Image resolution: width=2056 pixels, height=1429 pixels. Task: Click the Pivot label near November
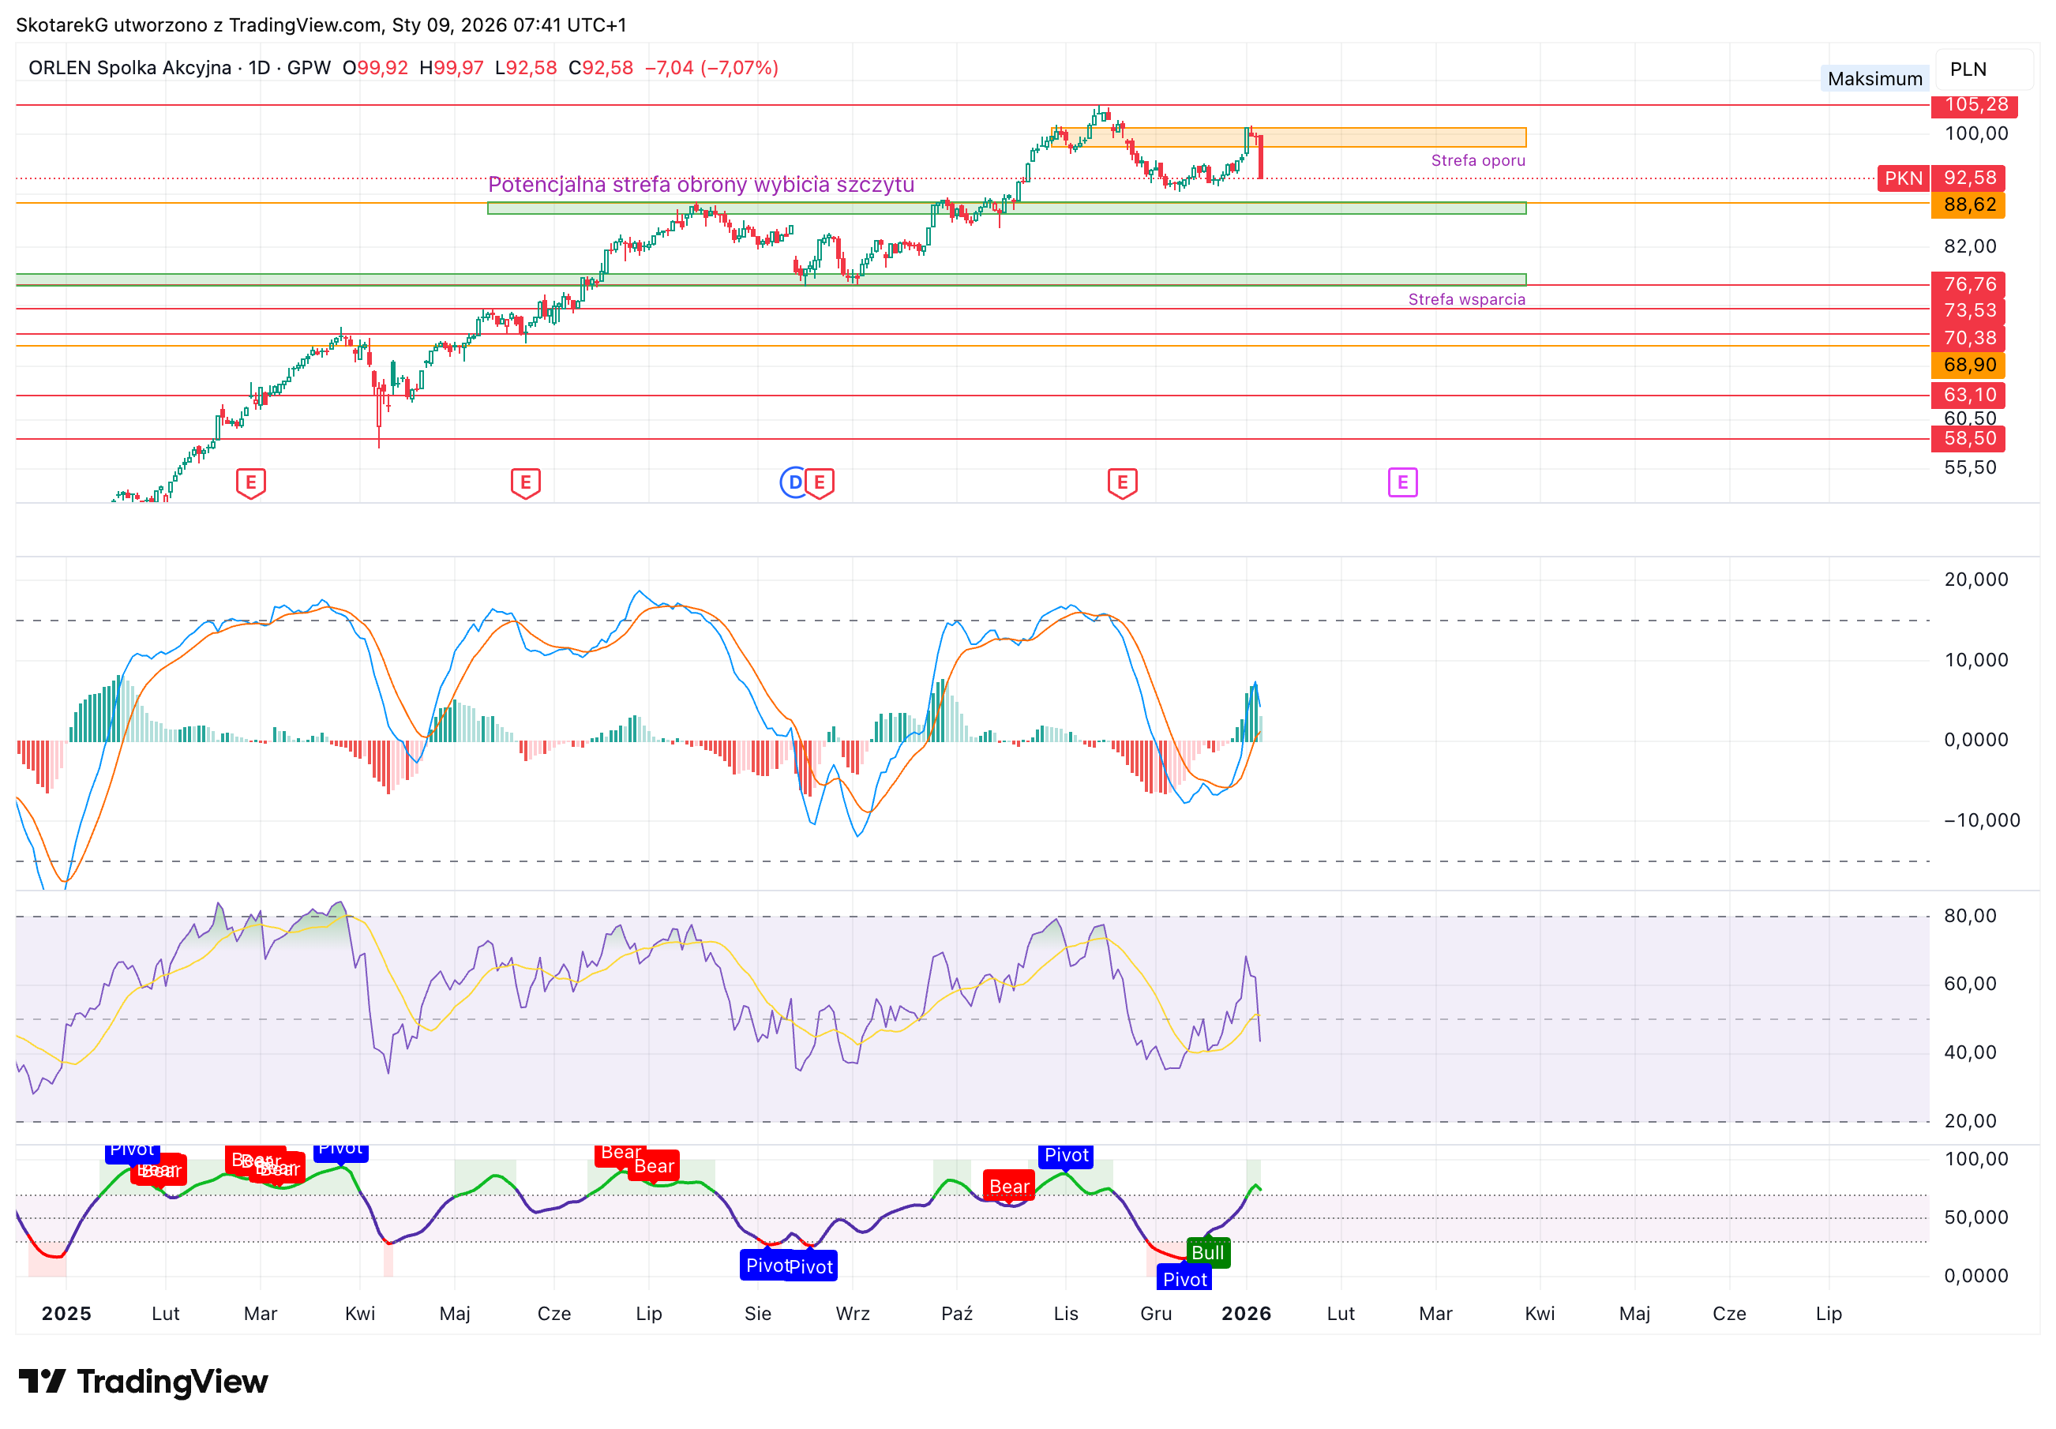click(1067, 1156)
